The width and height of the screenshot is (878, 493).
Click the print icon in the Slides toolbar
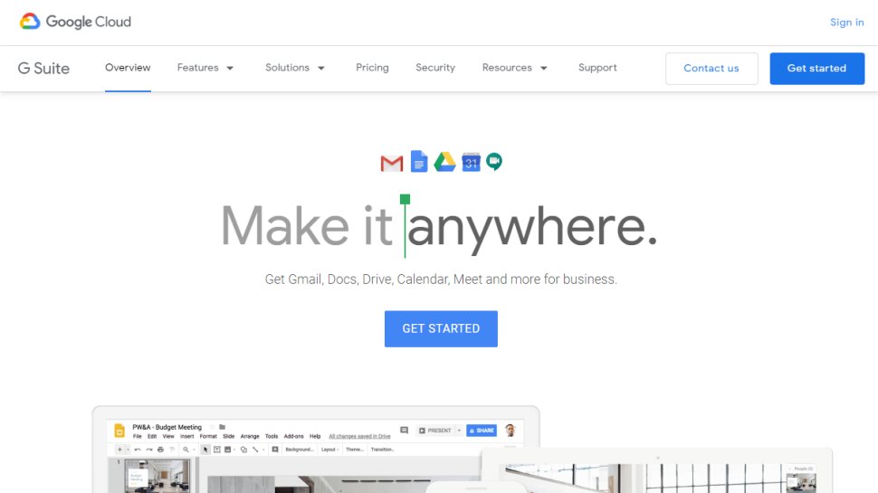[x=161, y=450]
